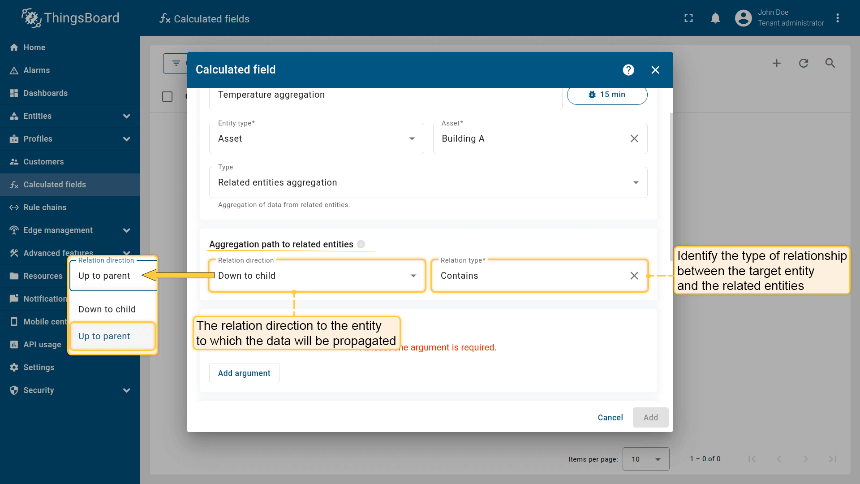Open the Entity type dropdown
Screen dimensions: 860x484
[x=316, y=138]
